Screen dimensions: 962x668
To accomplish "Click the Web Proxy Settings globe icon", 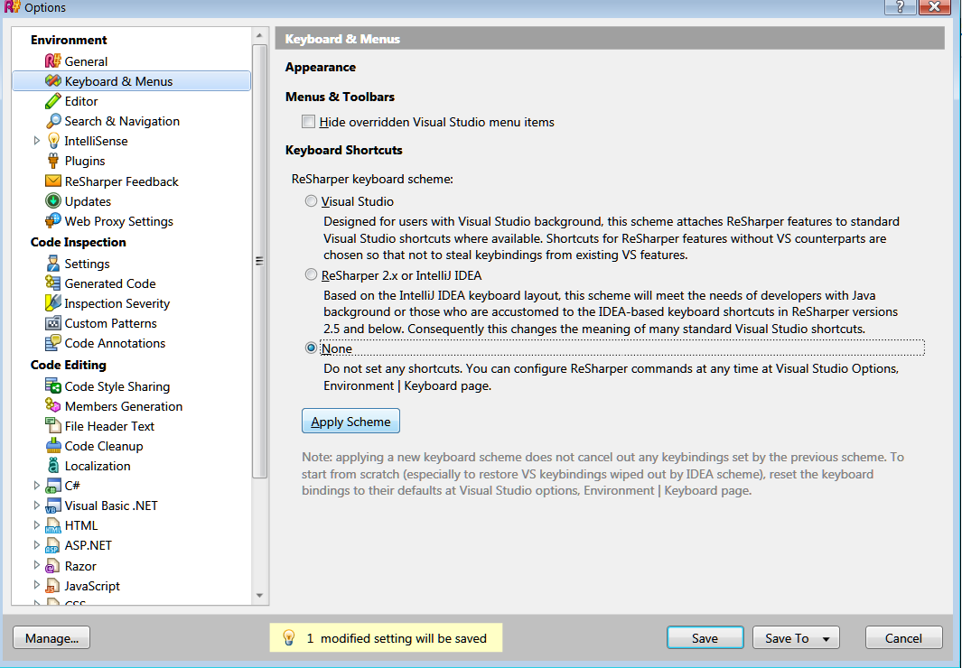I will tap(53, 220).
